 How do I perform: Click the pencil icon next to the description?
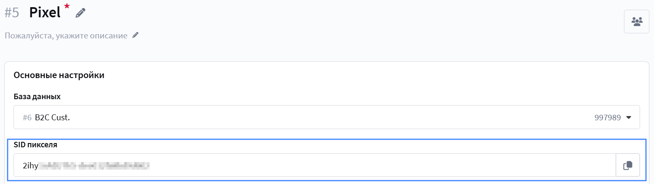click(x=135, y=35)
